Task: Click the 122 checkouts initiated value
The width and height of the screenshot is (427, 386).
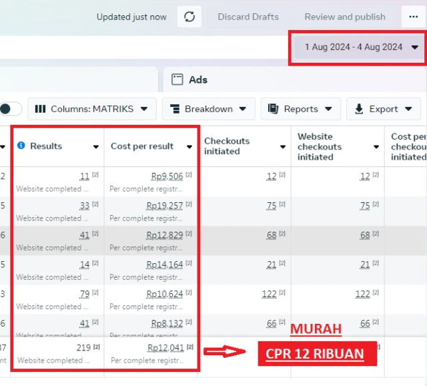Action: [268, 294]
